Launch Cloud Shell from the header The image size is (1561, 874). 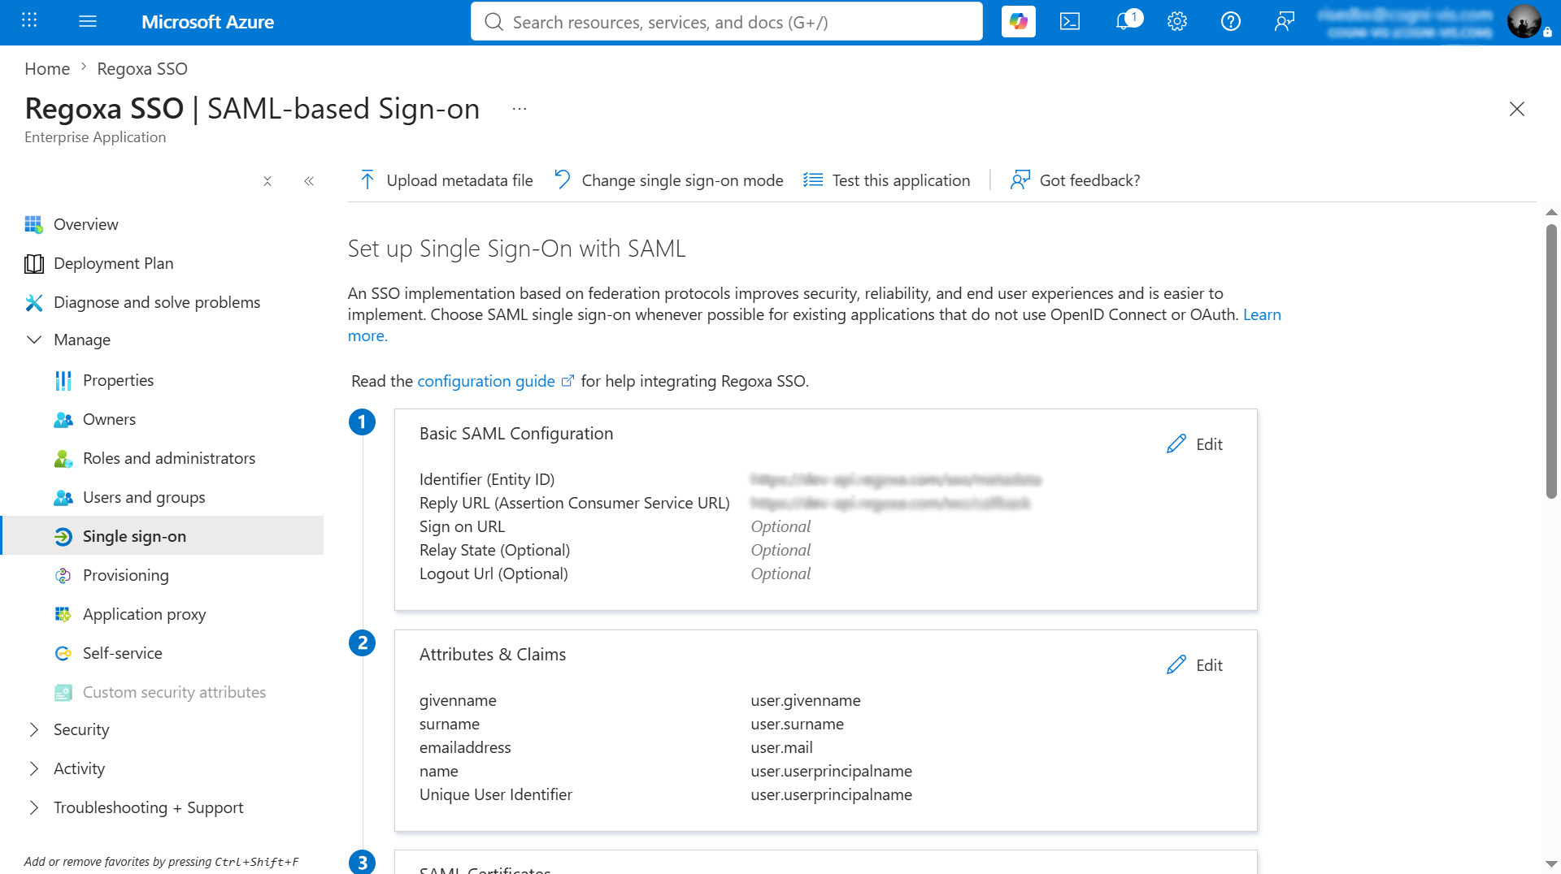click(x=1070, y=22)
